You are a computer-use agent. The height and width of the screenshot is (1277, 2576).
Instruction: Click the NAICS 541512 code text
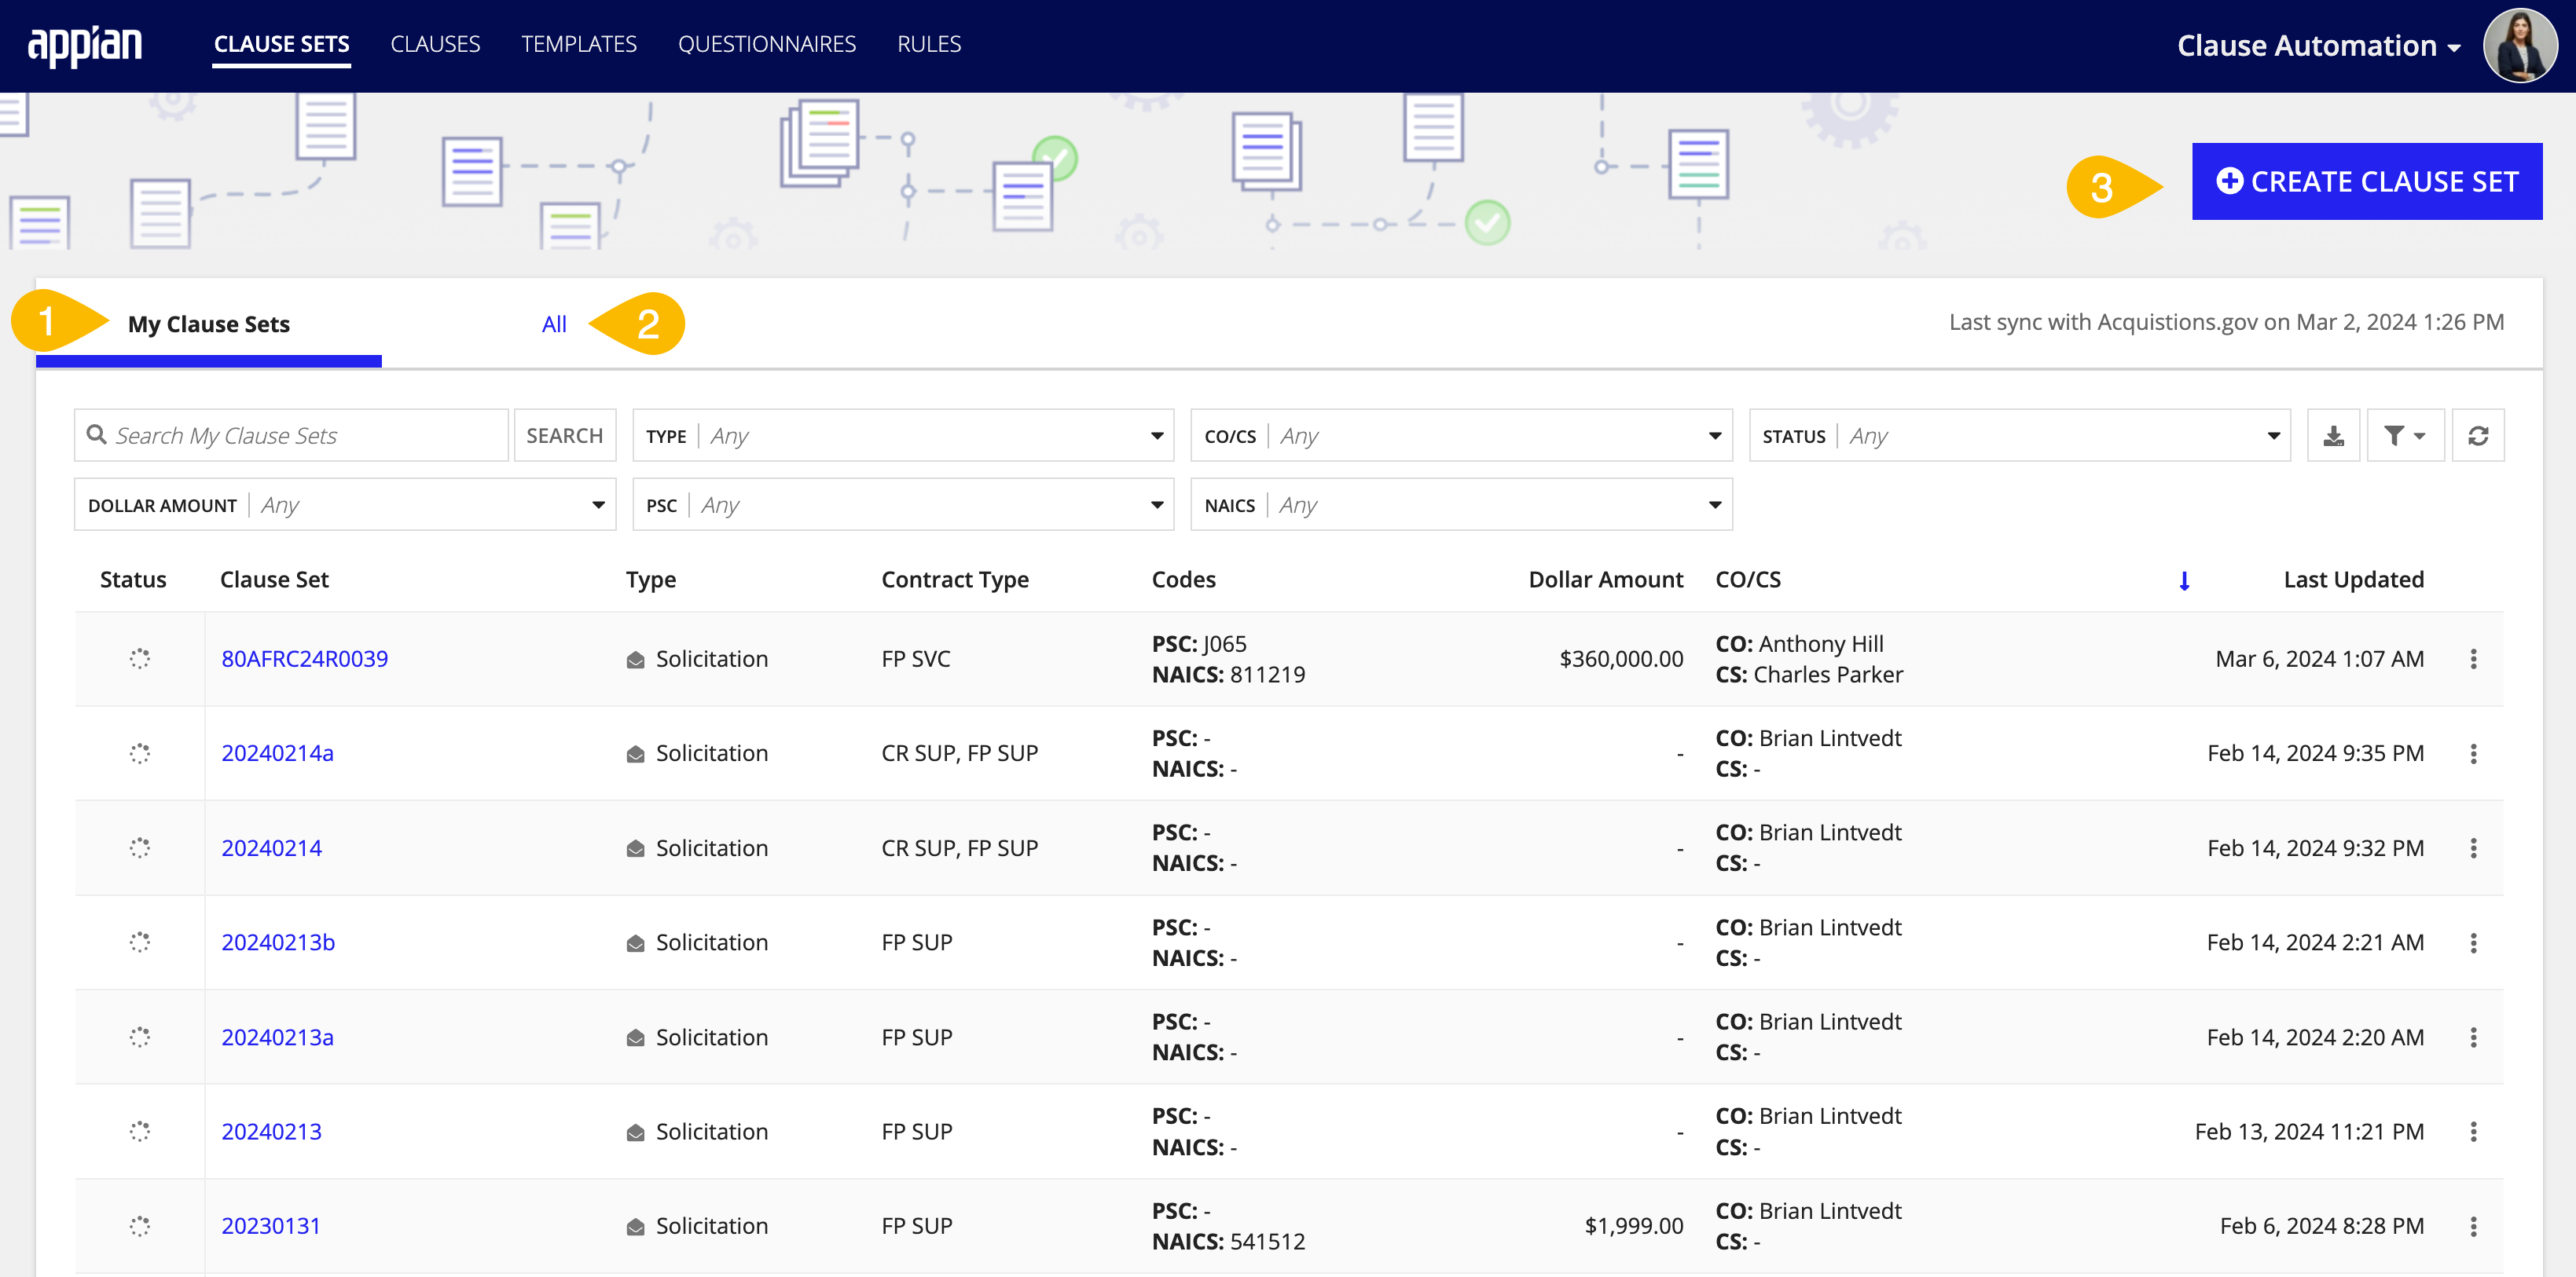coord(1228,1242)
